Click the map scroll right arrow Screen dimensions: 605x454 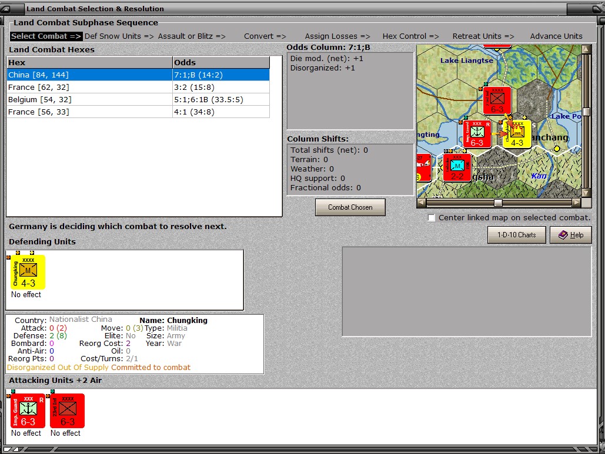coord(576,203)
